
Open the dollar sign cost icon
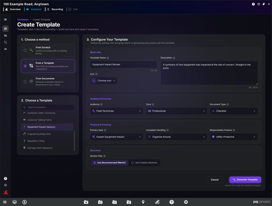click(x=24, y=202)
